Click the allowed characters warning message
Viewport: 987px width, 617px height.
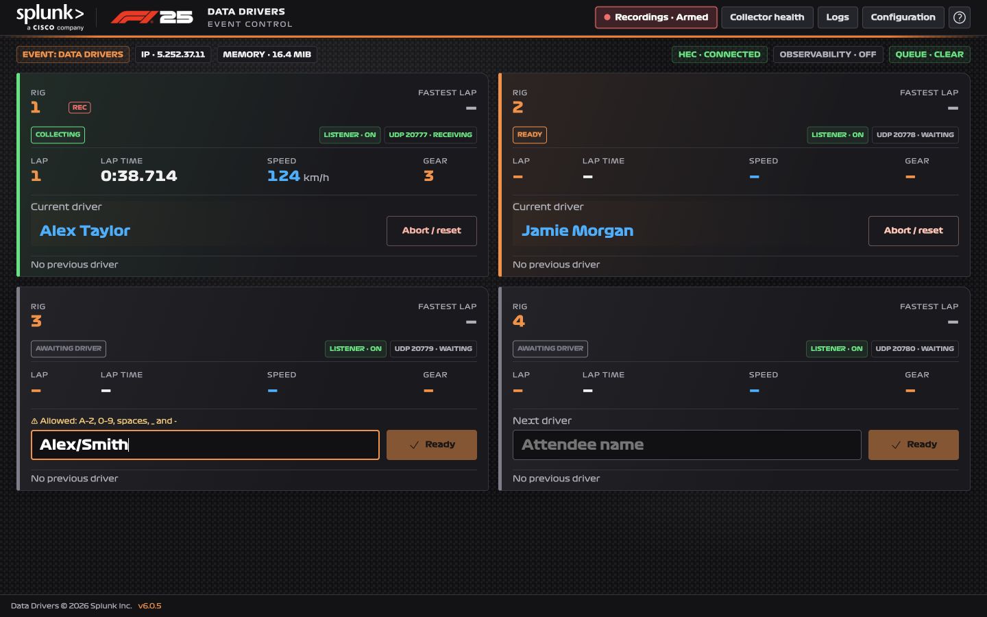(104, 421)
